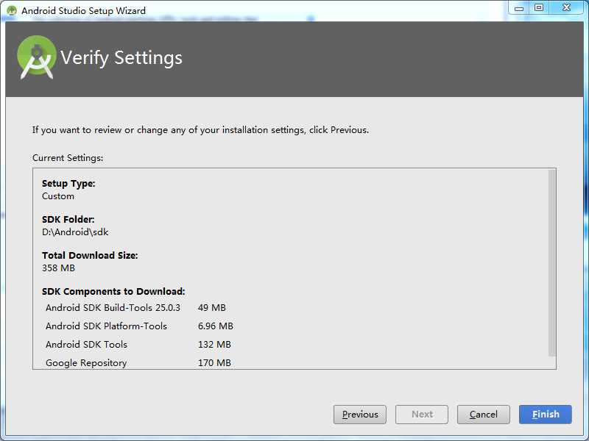Click the D:\Android\sdk path text
This screenshot has width=589, height=441.
(x=75, y=232)
